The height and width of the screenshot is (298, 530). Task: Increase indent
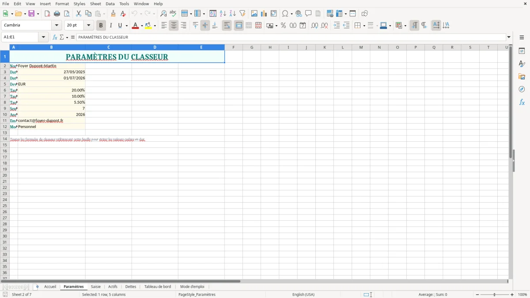[337, 26]
